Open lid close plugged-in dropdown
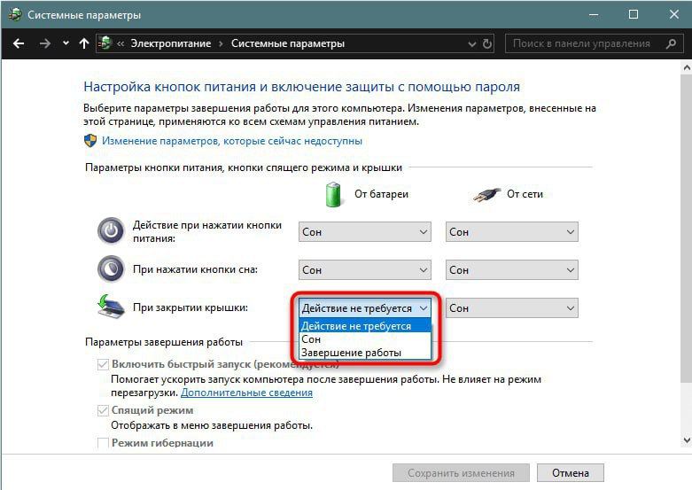 click(511, 308)
